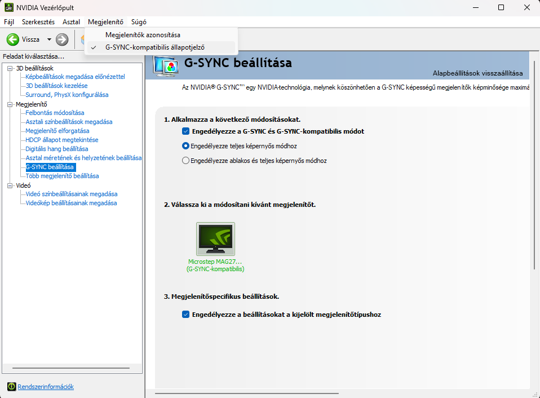Screen dimensions: 540x398
Task: Open HDCP állapot megtekintése
Action: [x=62, y=140]
